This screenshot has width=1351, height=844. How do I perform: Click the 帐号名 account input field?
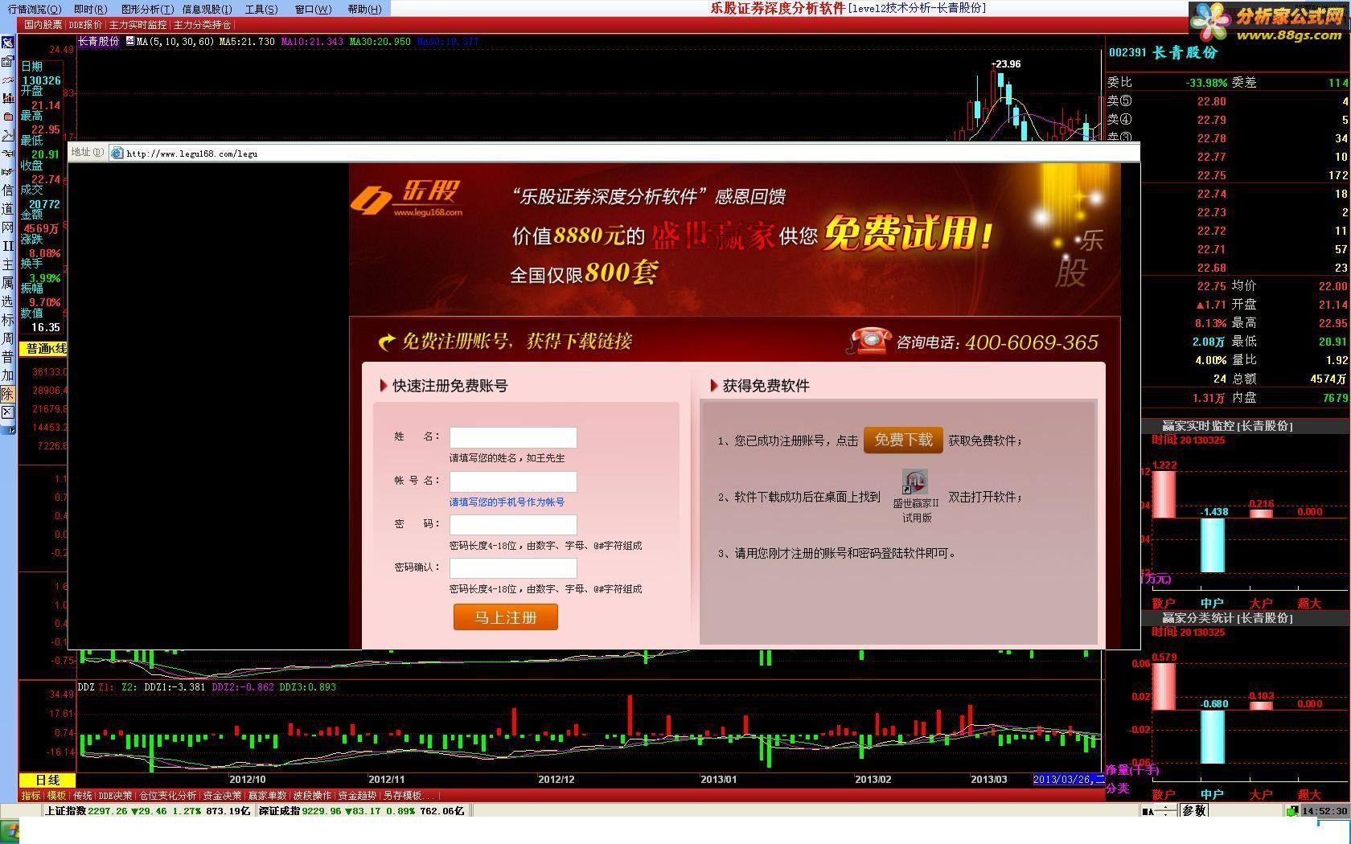point(513,481)
